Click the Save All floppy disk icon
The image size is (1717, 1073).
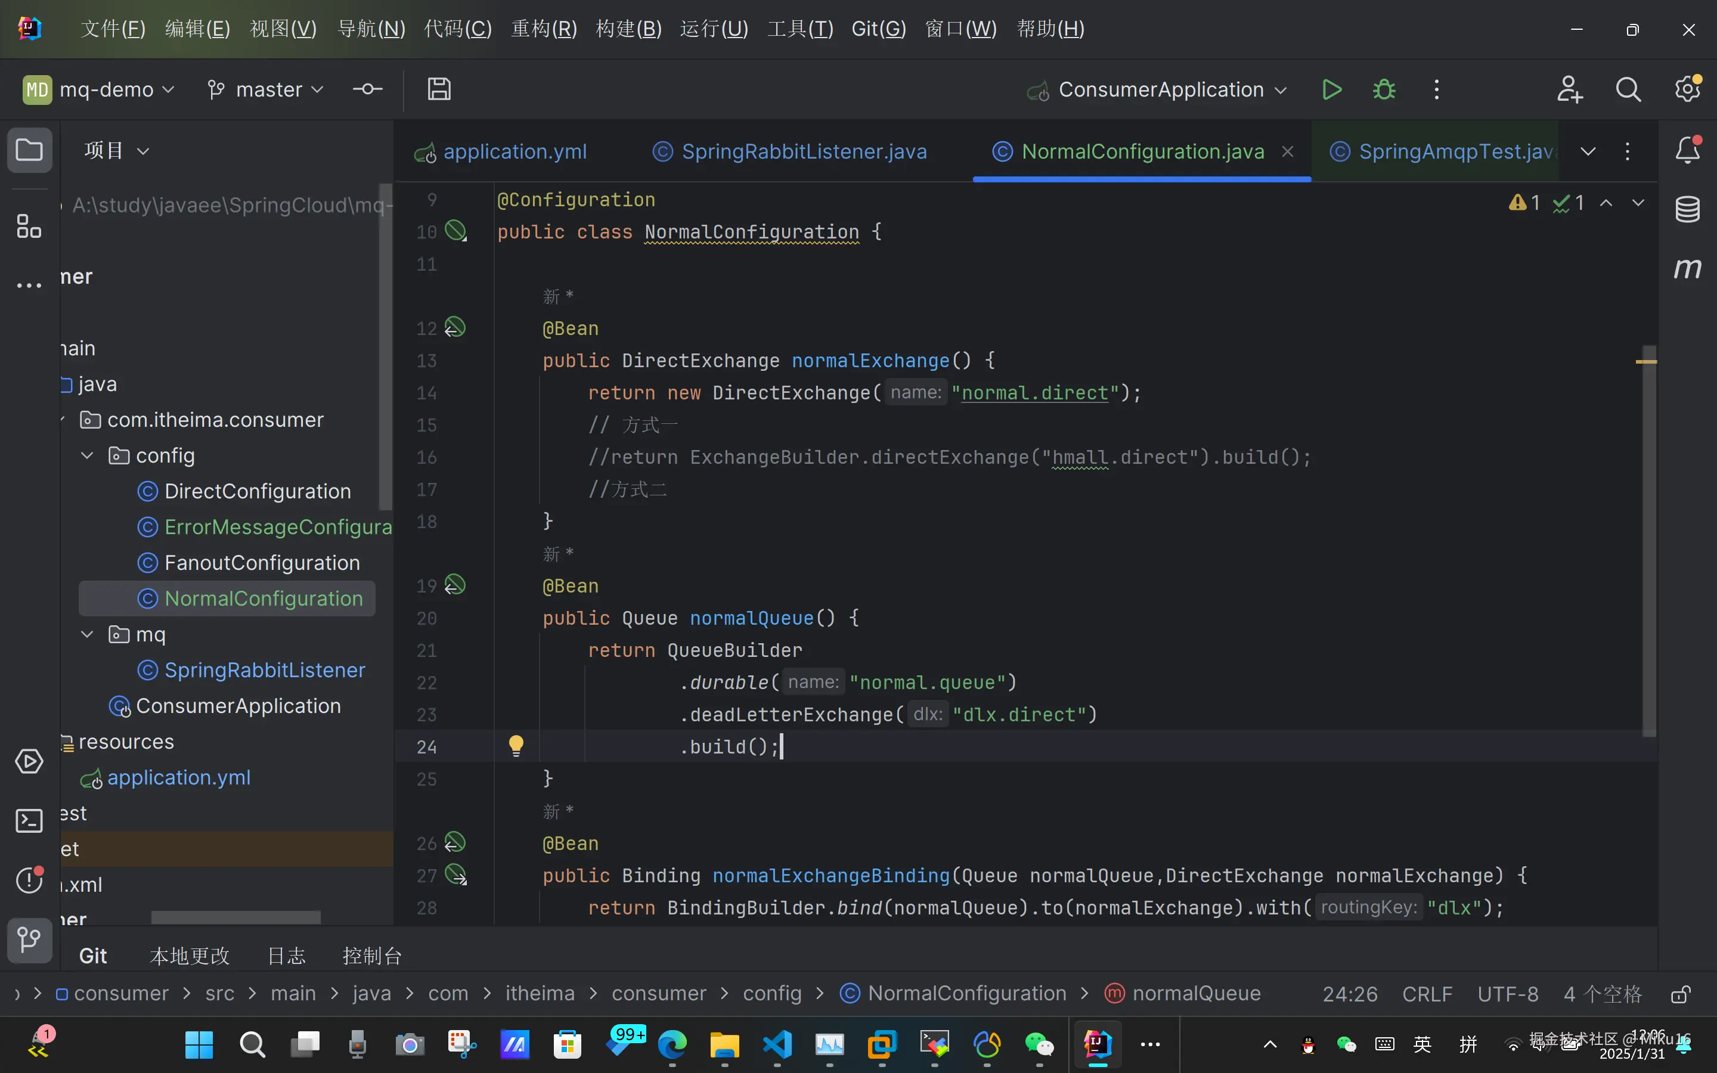coord(439,89)
